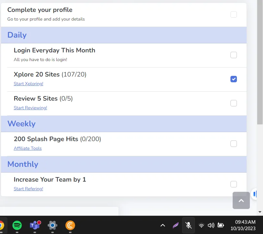Check the Login Everyday This Month checkbox

click(233, 55)
